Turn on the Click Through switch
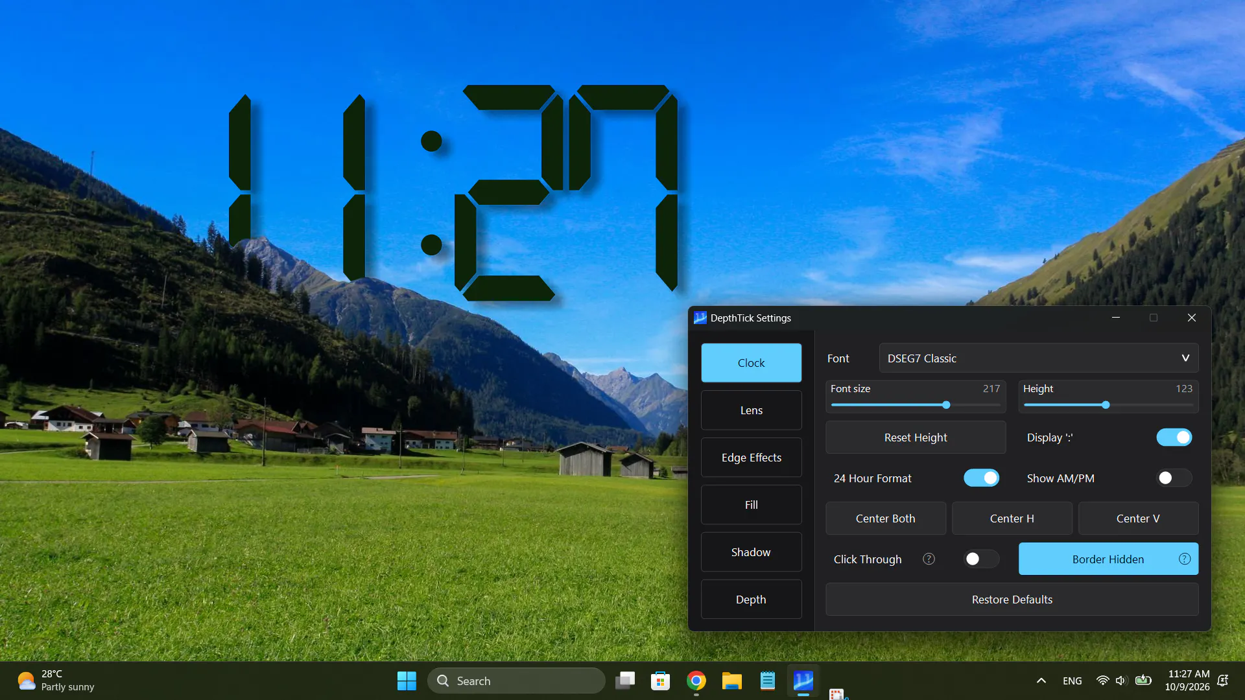 click(981, 559)
